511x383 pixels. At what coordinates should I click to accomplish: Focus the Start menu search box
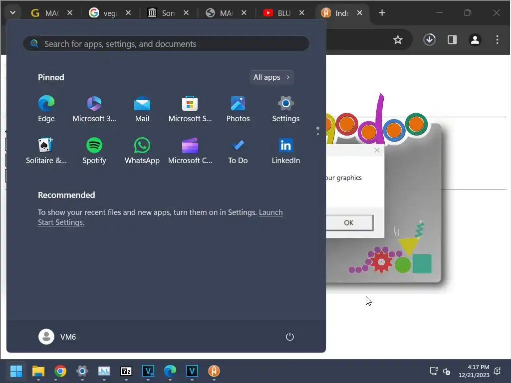pyautogui.click(x=166, y=44)
